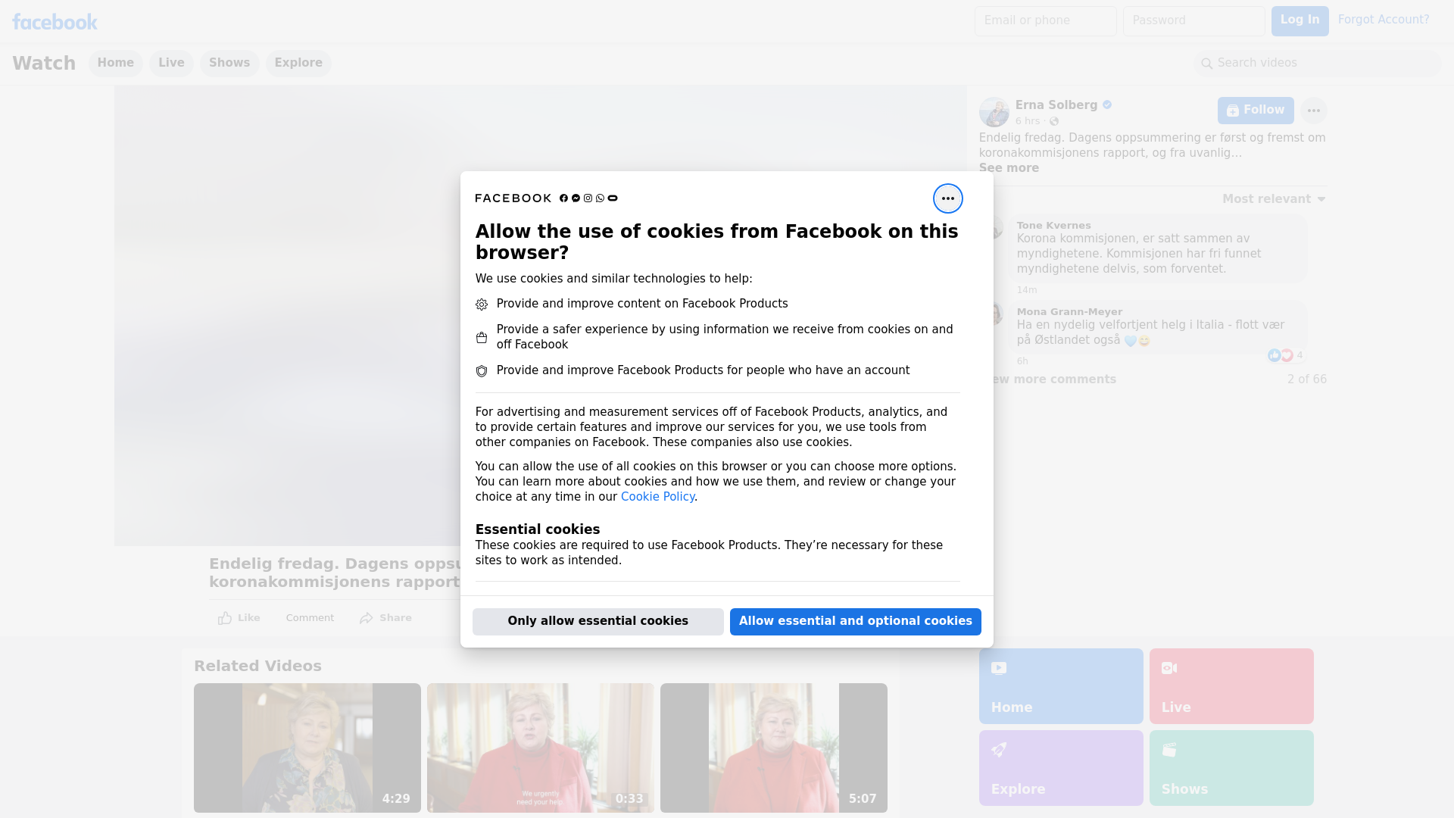1454x818 pixels.
Task: Click the Oculus icon in dialog header
Action: tap(613, 198)
